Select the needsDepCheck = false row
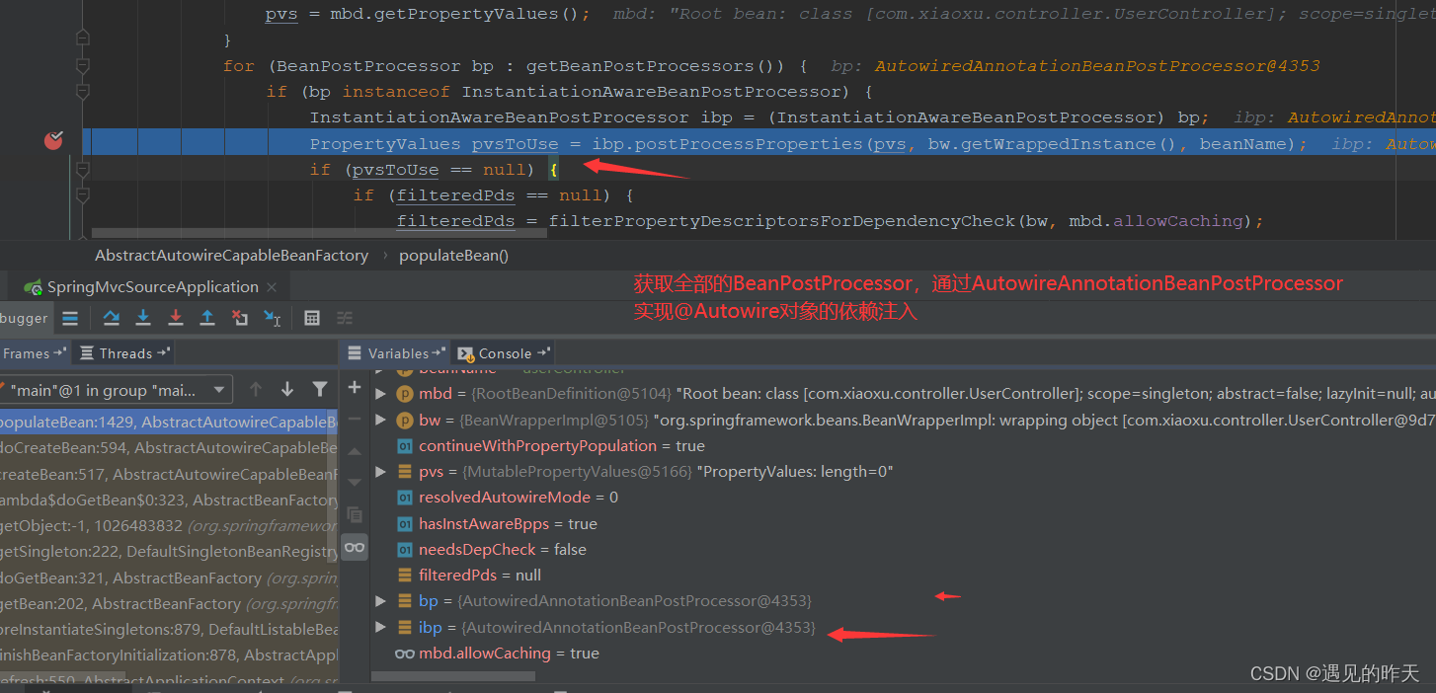The width and height of the screenshot is (1436, 693). click(903, 549)
